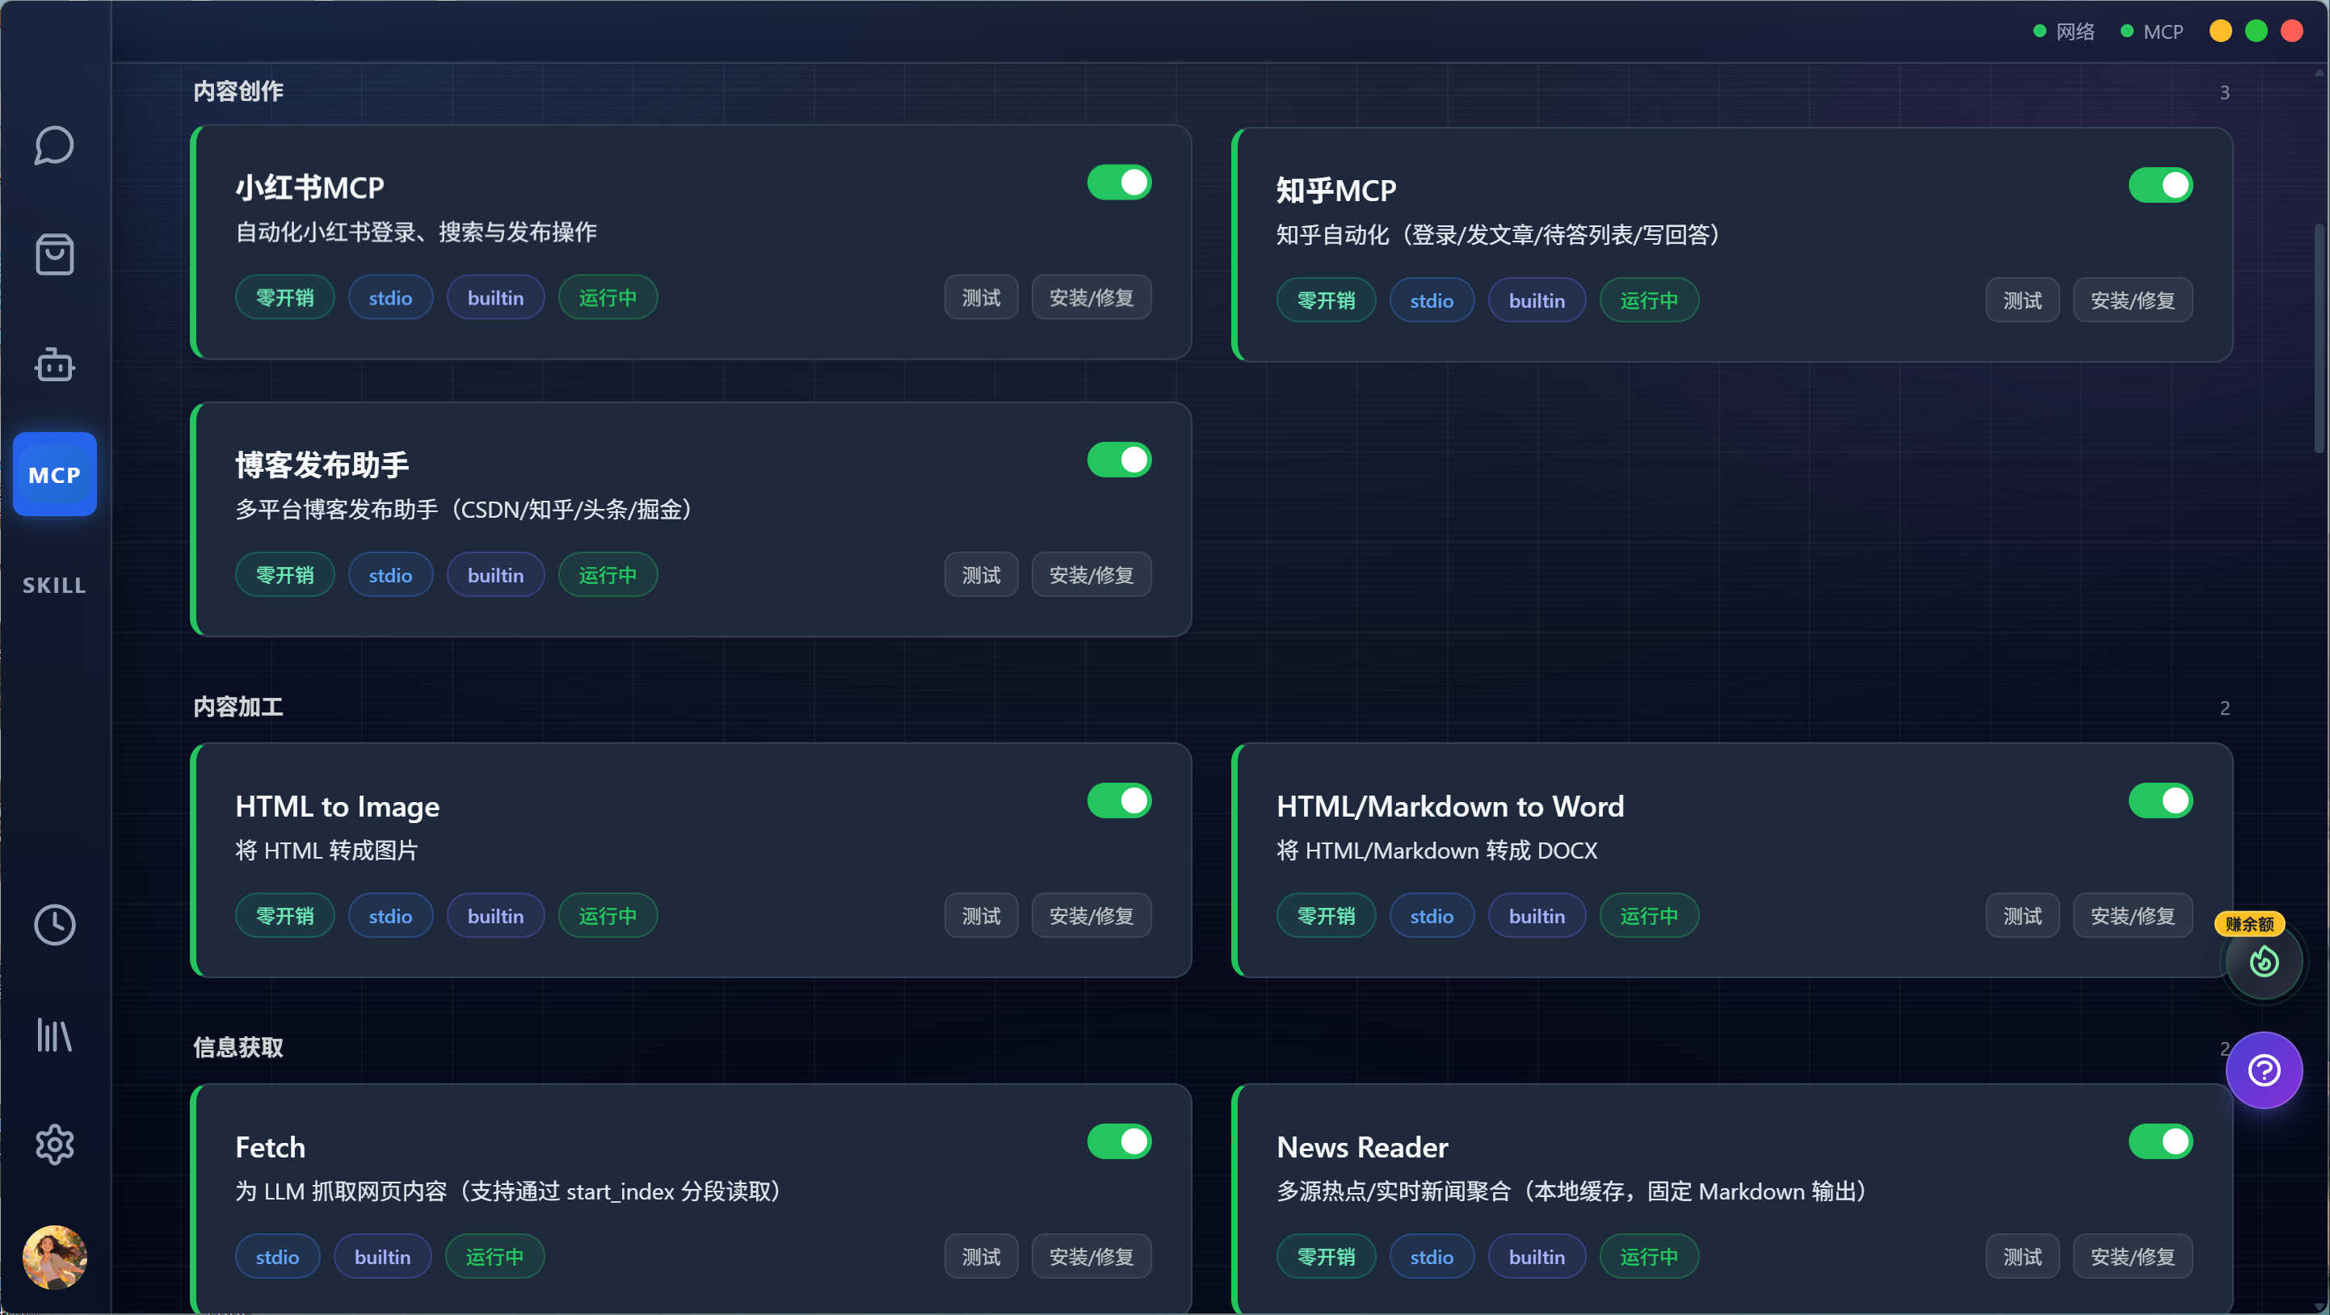Click the vertical scrollbar thumb

[2318, 339]
